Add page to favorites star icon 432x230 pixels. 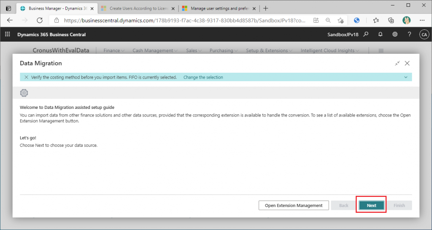340,20
